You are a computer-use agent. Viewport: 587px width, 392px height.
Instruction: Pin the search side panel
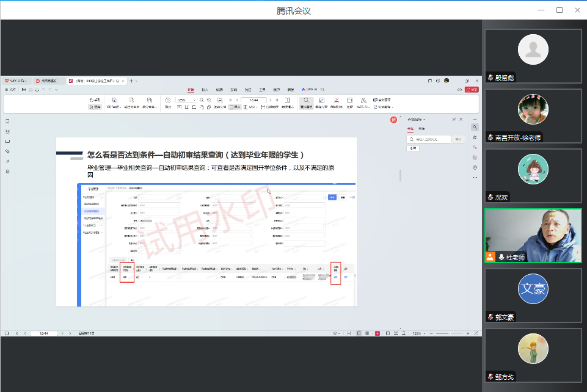pyautogui.click(x=453, y=119)
